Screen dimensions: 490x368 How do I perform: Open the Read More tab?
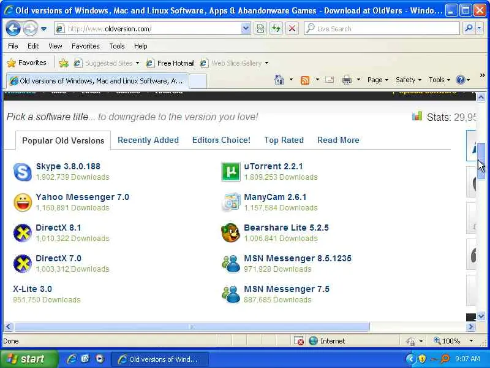pyautogui.click(x=338, y=140)
